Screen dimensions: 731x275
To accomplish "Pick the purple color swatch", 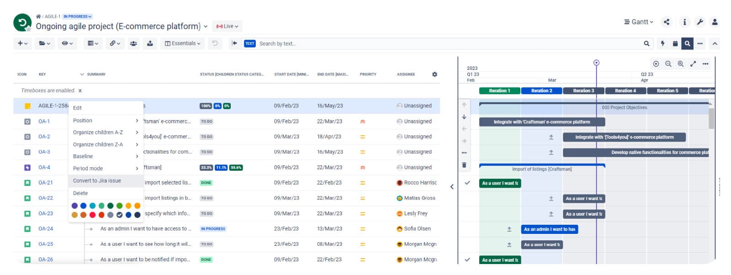I will click(74, 206).
